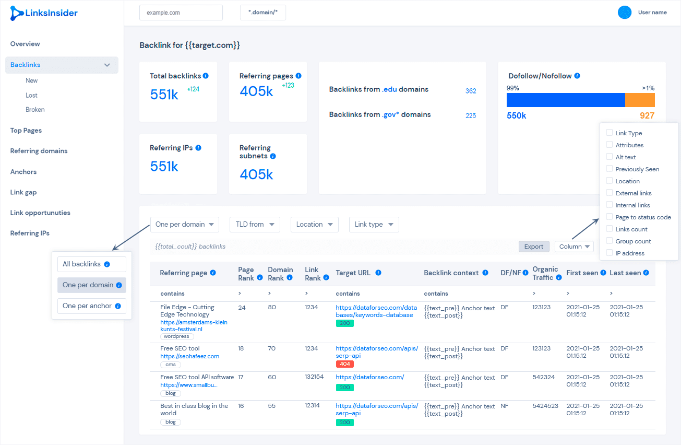
Task: Check the Page to status code option
Action: 608,217
